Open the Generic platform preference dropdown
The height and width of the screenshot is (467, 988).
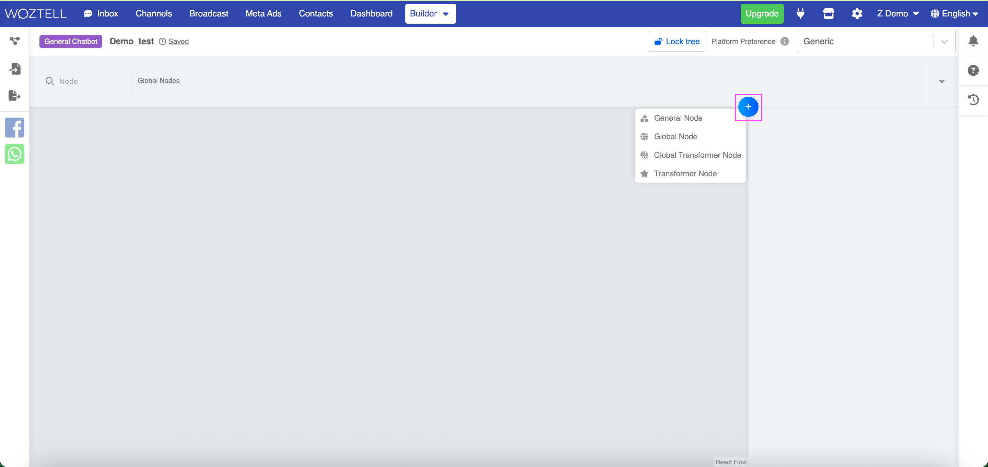875,41
